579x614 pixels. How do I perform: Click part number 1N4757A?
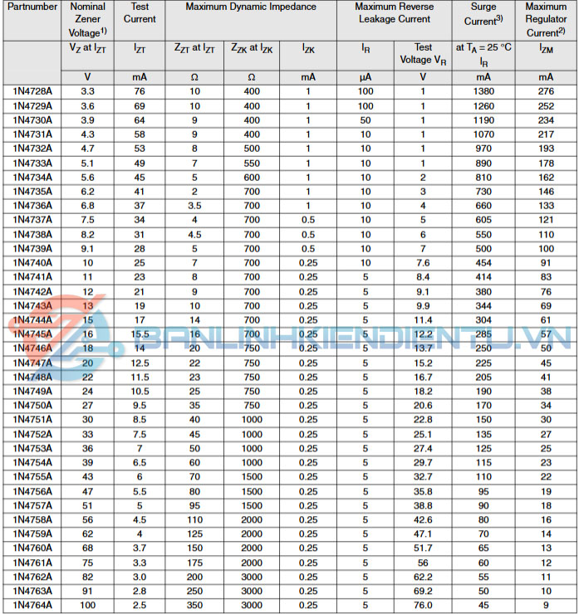coord(32,505)
